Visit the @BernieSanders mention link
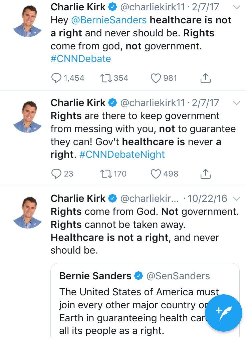 click(x=109, y=20)
